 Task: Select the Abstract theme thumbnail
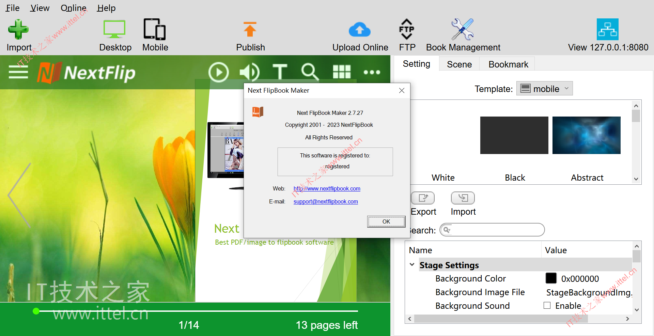click(586, 135)
